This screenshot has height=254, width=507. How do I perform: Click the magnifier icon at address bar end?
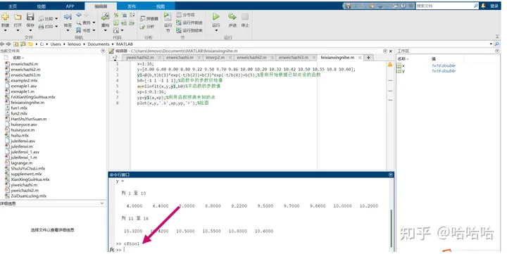click(x=497, y=44)
